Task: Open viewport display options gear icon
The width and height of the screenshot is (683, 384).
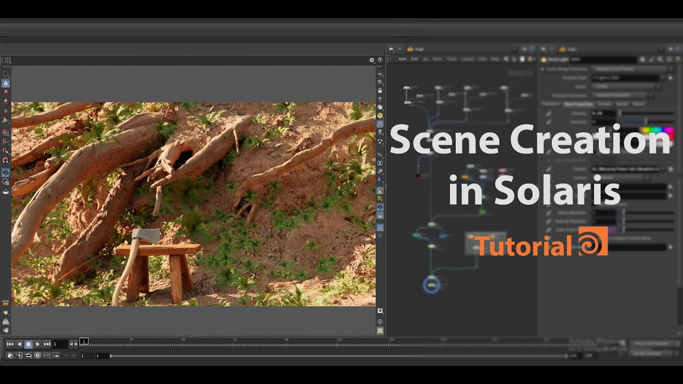Action: click(x=372, y=60)
